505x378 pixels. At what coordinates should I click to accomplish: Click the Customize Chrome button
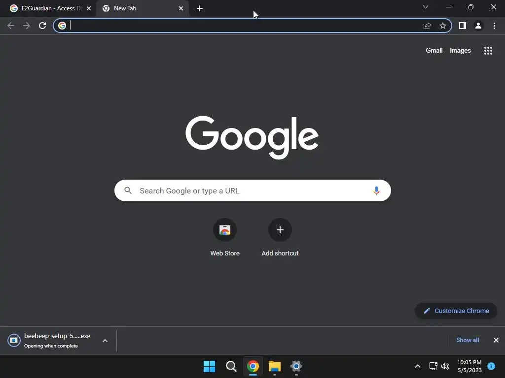[x=456, y=311]
